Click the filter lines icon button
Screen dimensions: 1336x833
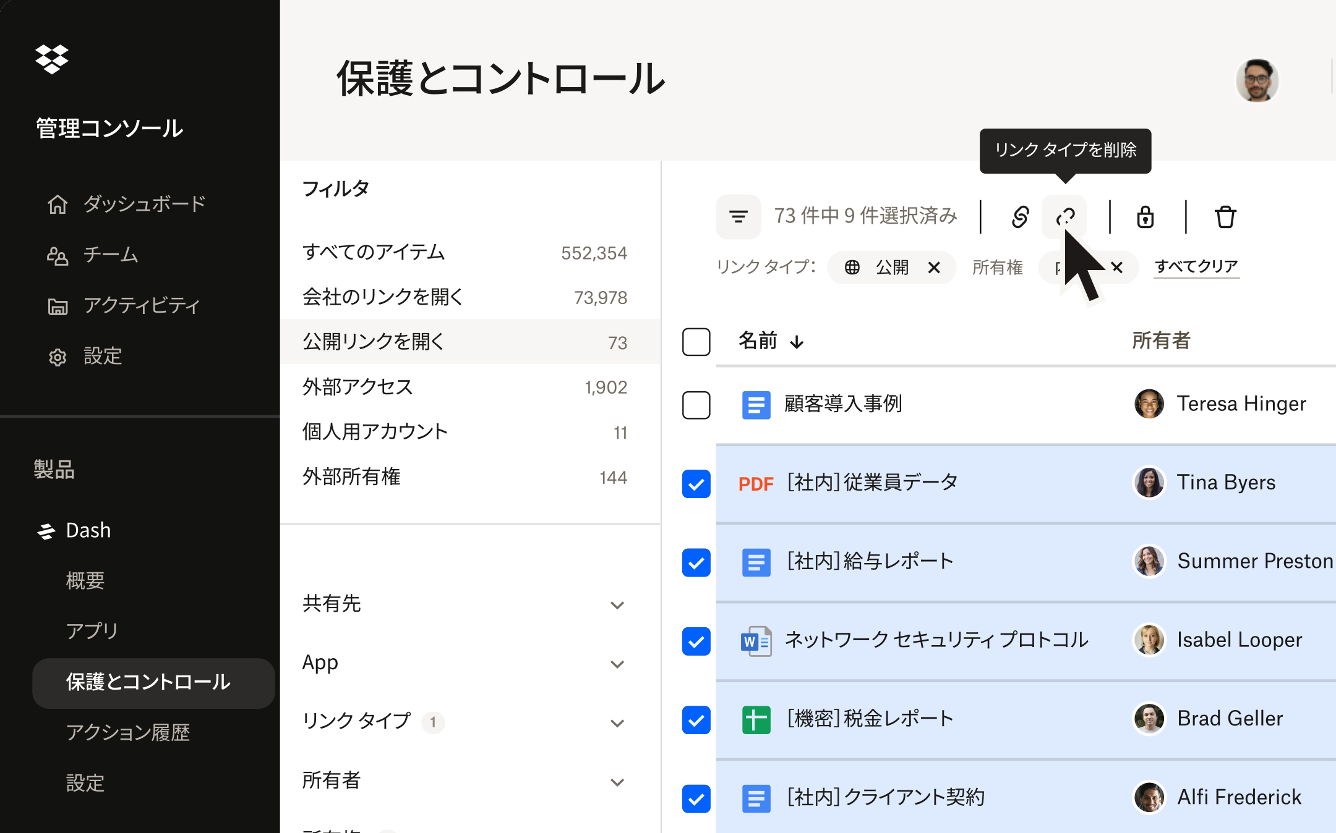[x=739, y=217]
